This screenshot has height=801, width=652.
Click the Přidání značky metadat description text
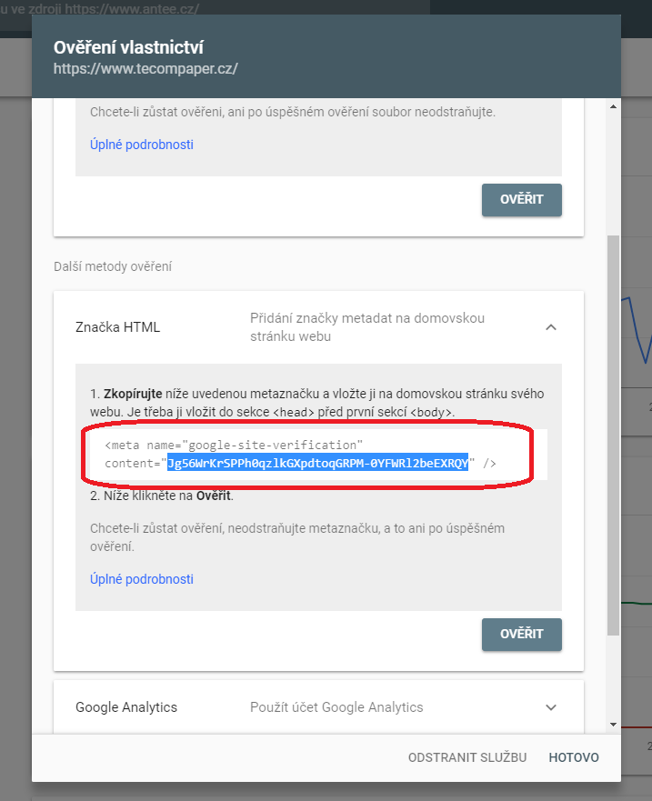click(x=367, y=327)
